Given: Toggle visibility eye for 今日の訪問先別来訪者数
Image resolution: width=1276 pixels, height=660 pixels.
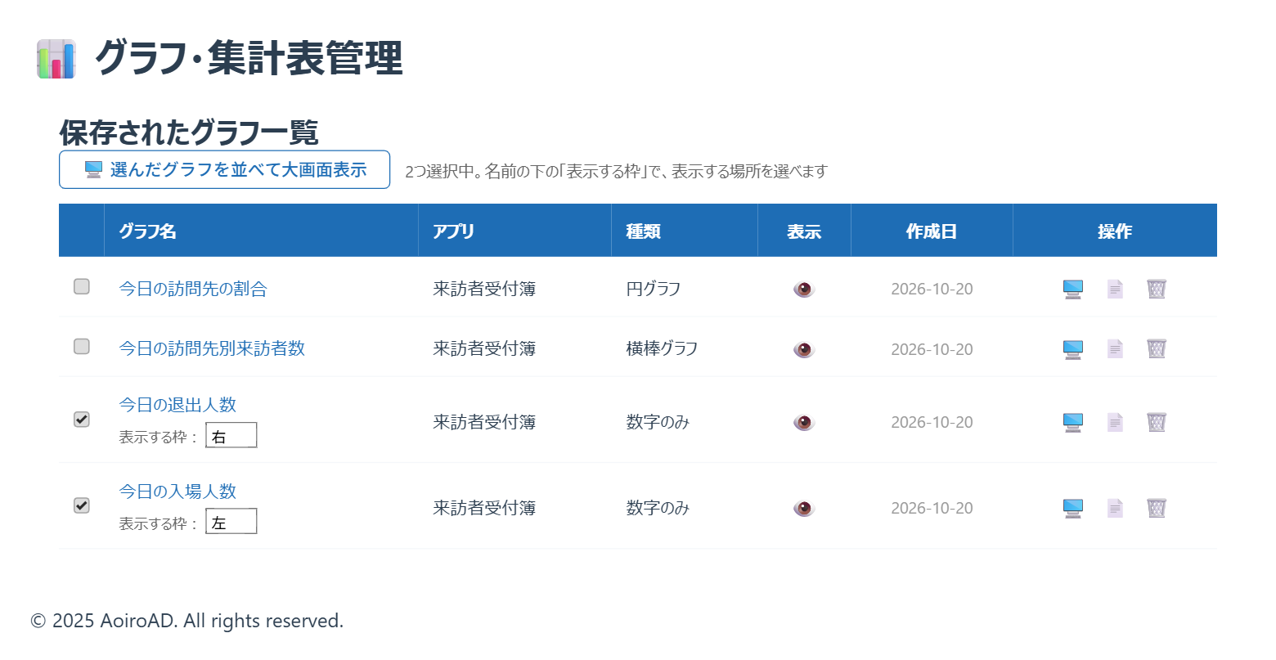Looking at the screenshot, I should [804, 349].
